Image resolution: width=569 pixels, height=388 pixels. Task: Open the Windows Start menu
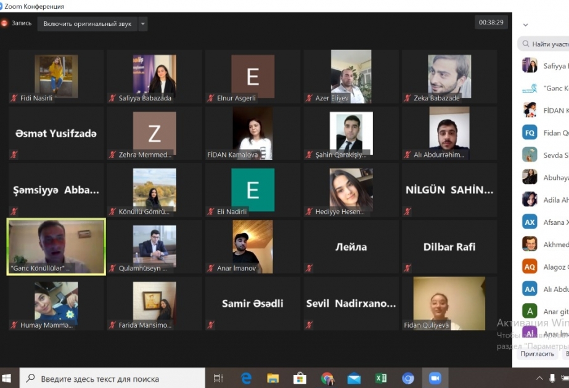click(x=7, y=379)
